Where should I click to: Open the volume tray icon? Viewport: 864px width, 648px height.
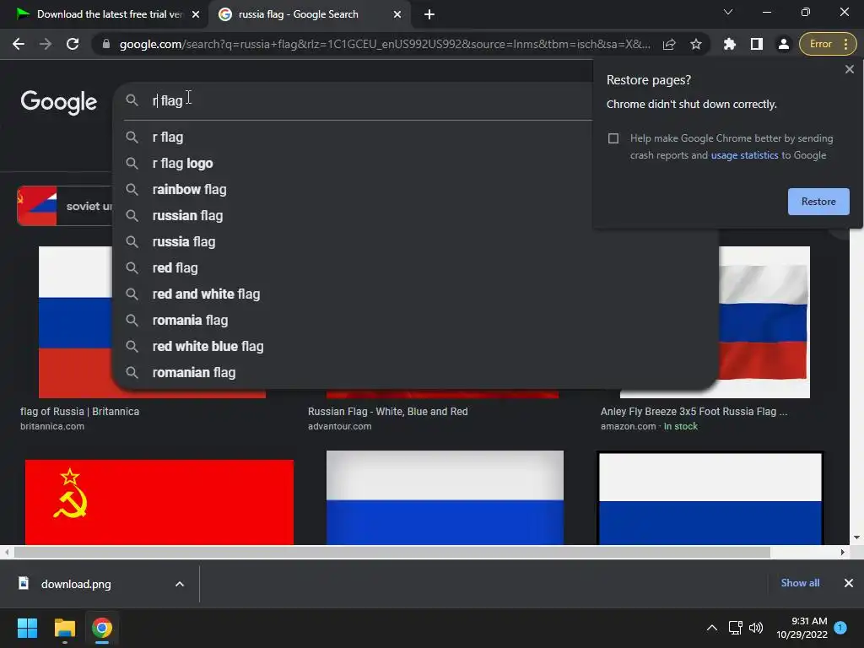[756, 628]
